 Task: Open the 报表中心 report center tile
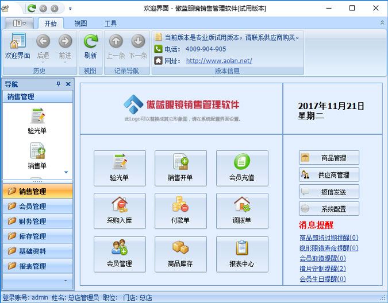click(x=242, y=254)
